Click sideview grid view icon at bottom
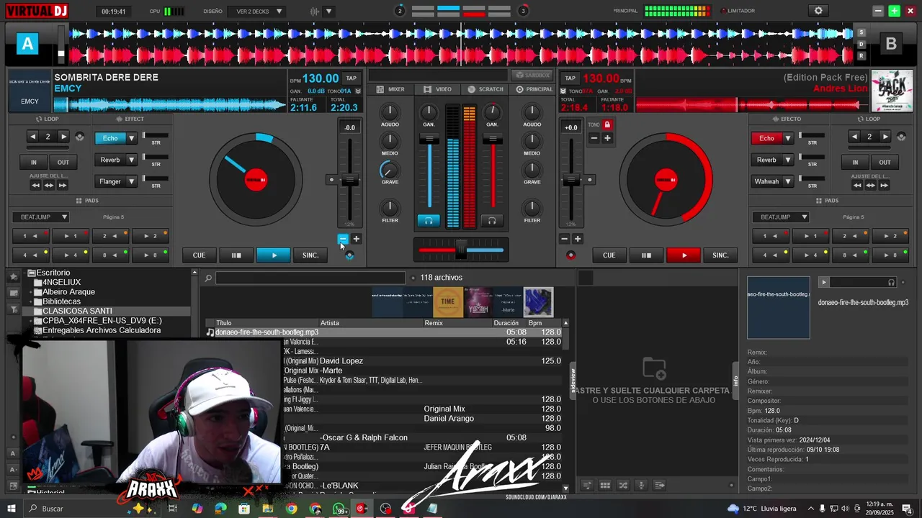The image size is (922, 518). (x=605, y=486)
